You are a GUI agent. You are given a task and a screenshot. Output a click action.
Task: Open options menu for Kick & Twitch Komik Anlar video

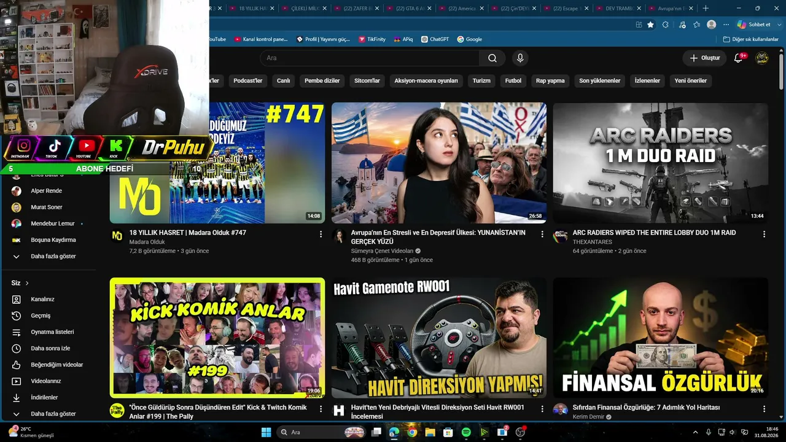click(321, 409)
